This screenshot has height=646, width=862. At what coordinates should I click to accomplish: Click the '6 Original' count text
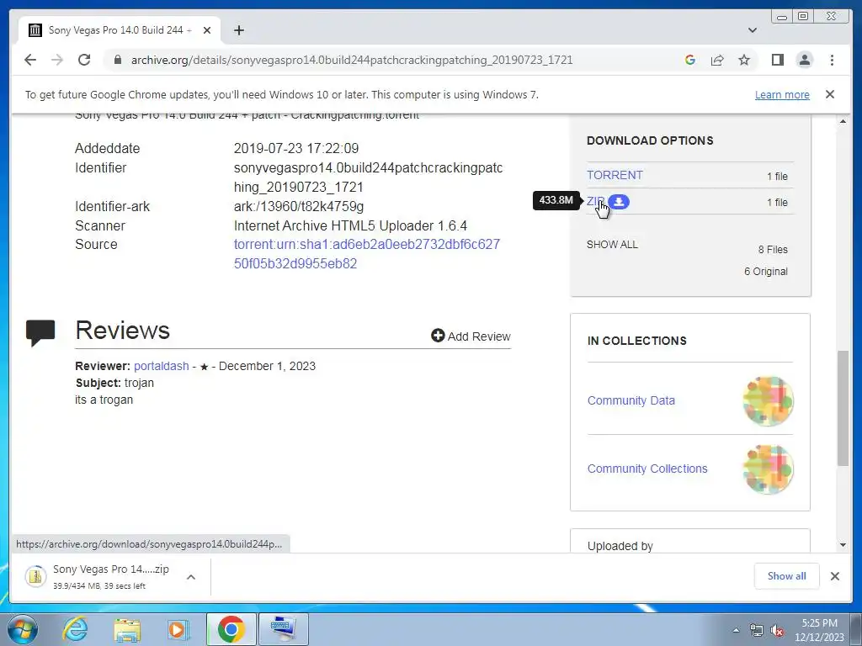766,272
